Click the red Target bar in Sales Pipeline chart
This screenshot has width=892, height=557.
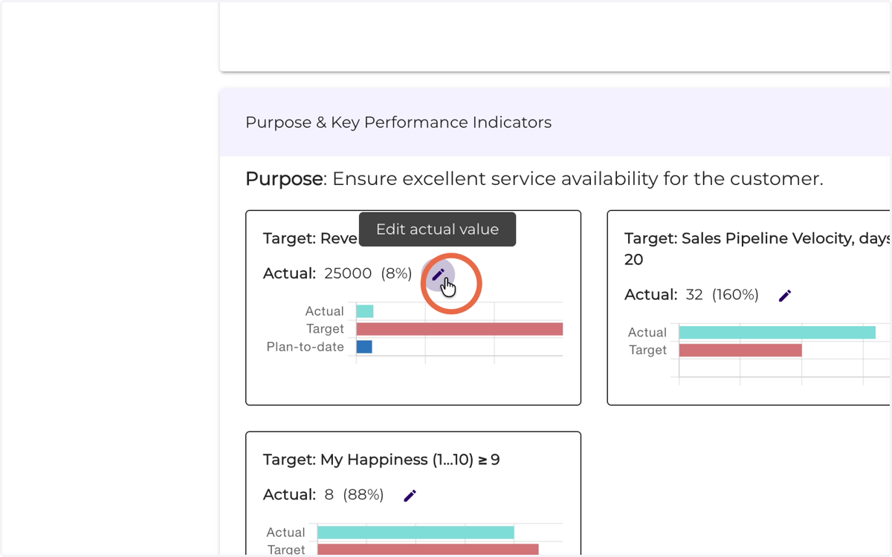(740, 351)
